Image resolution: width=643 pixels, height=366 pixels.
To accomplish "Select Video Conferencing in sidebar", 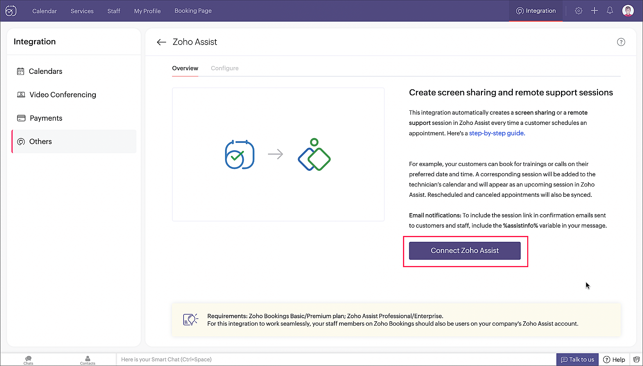I will (74, 95).
